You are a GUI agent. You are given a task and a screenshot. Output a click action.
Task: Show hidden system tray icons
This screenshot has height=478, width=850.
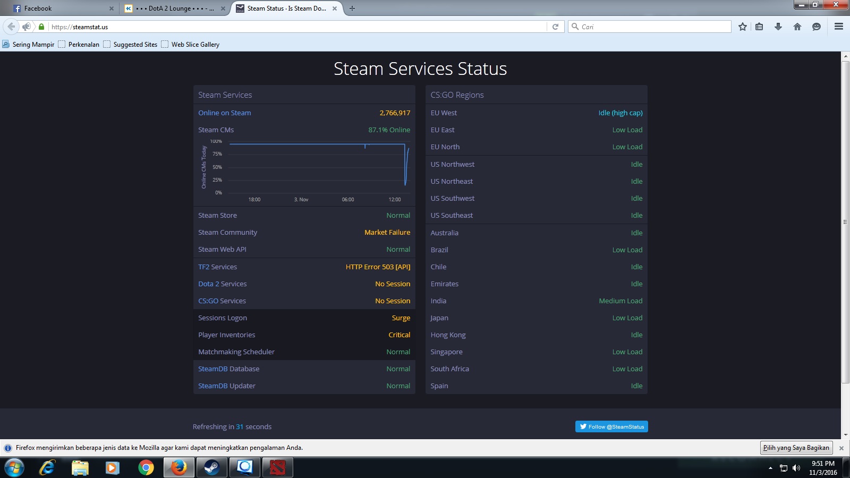pos(770,468)
